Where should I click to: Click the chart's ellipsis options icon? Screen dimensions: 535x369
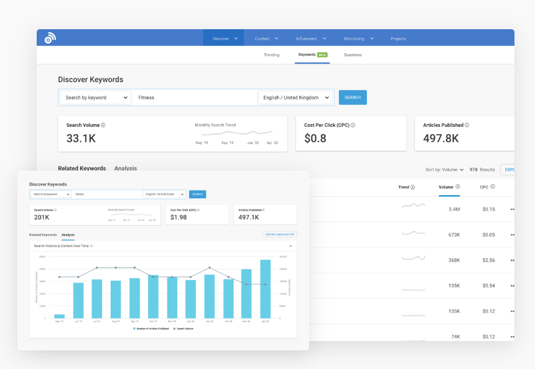coord(290,246)
